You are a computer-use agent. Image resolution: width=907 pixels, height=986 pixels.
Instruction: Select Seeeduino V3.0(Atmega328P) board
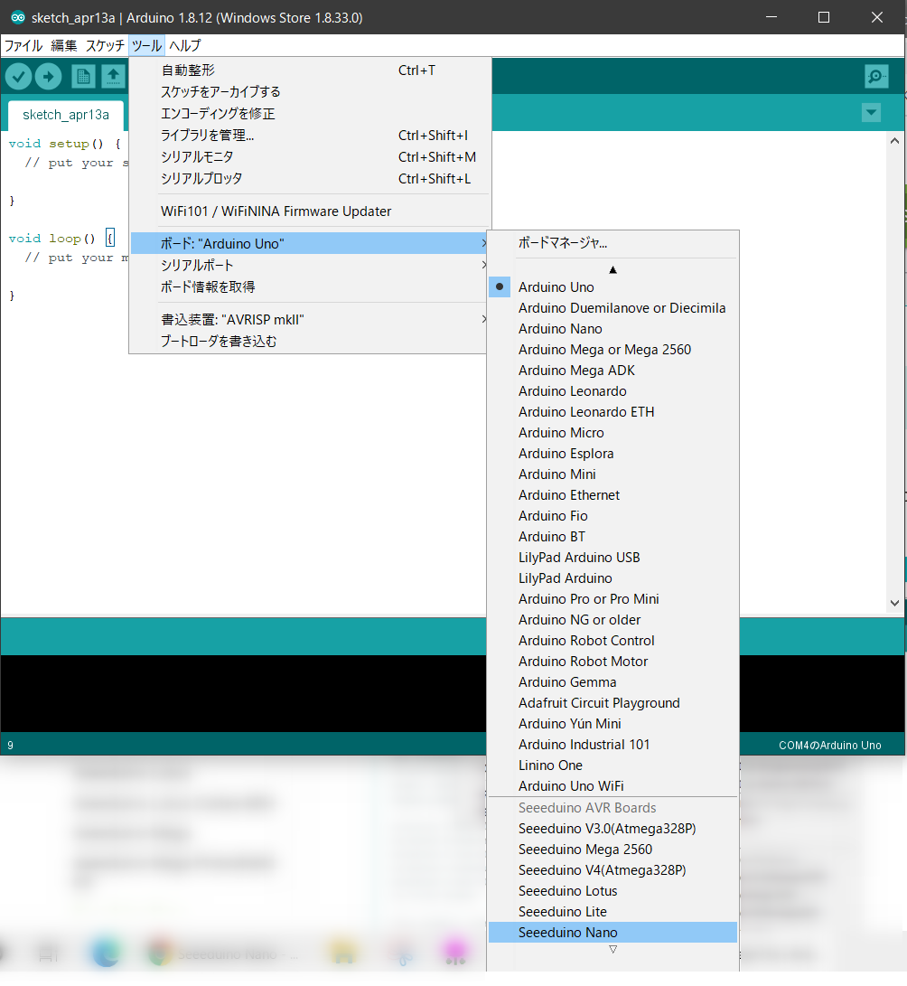[x=612, y=828]
